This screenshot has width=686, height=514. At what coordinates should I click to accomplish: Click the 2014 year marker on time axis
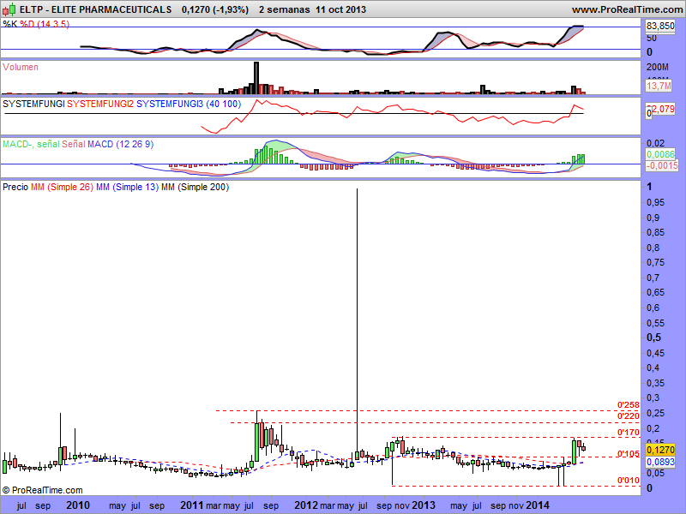538,505
